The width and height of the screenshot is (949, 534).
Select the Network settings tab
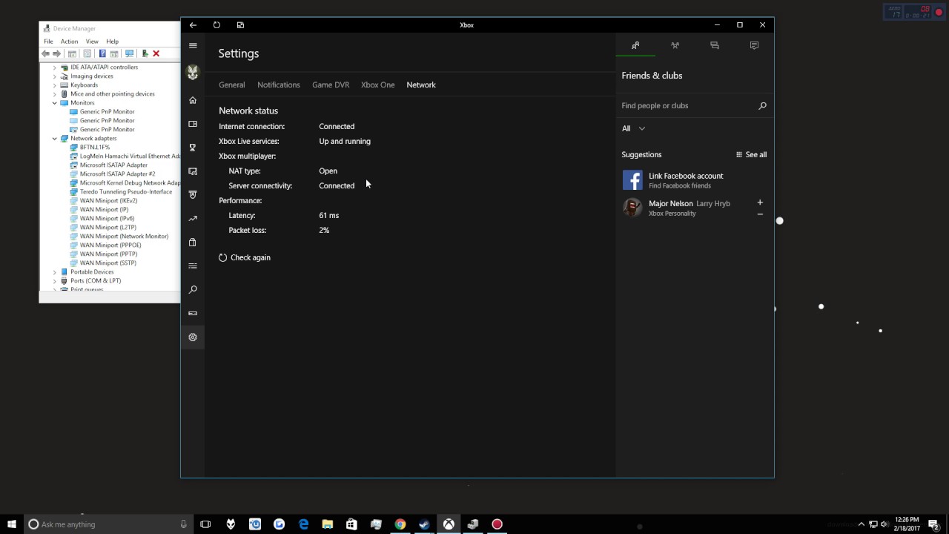point(421,85)
